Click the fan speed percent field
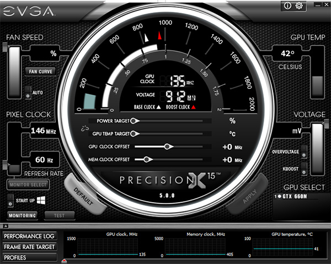The width and height of the screenshot is (331, 264). click(44, 53)
